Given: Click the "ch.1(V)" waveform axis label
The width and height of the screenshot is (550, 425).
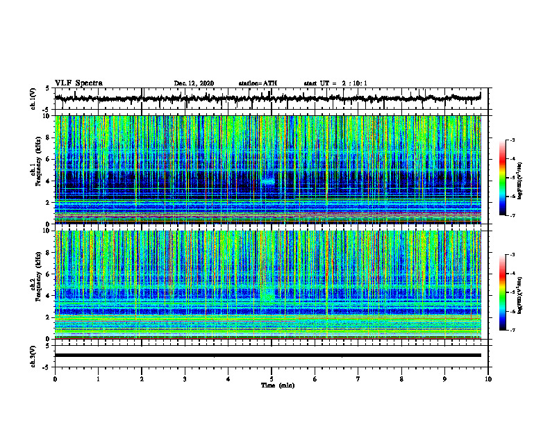Looking at the screenshot, I should [x=33, y=99].
